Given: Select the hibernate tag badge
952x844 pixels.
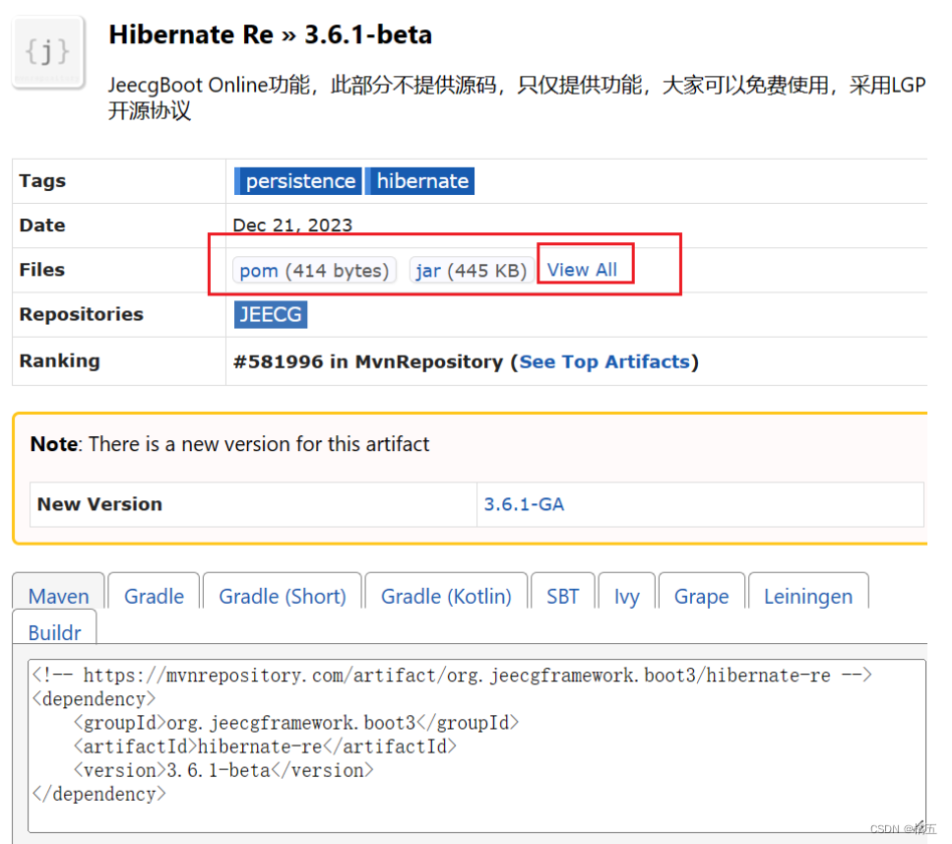Looking at the screenshot, I should tap(420, 181).
